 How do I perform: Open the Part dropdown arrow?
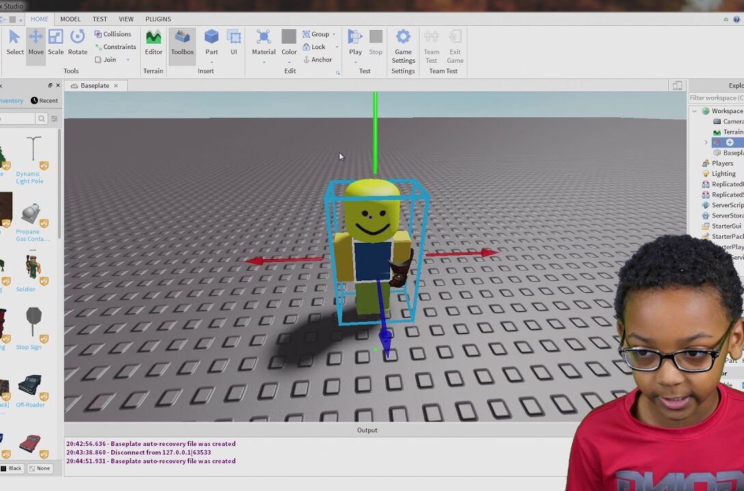[212, 63]
